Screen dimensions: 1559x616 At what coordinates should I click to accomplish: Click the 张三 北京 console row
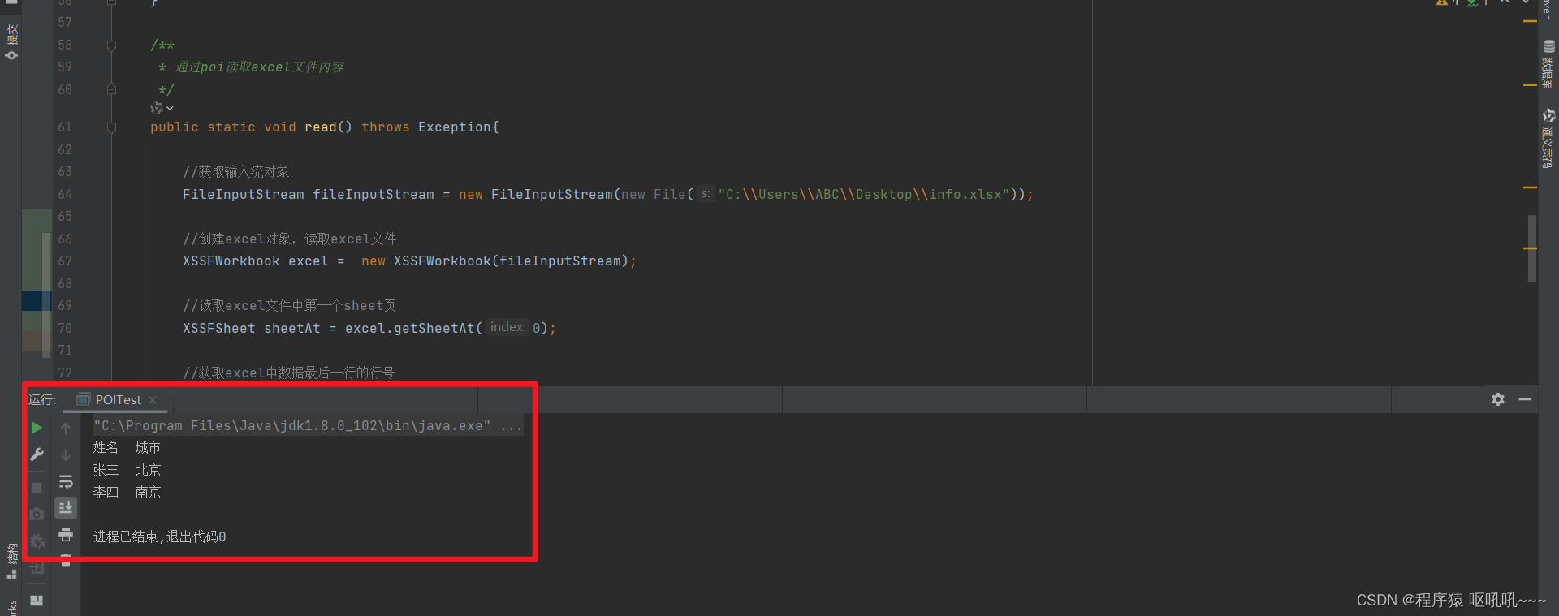(127, 470)
